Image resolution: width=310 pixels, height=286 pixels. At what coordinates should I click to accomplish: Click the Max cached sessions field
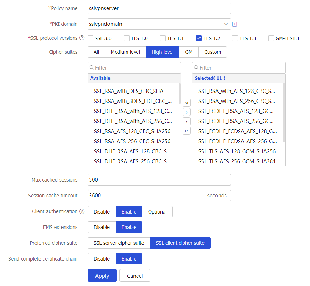click(x=159, y=180)
